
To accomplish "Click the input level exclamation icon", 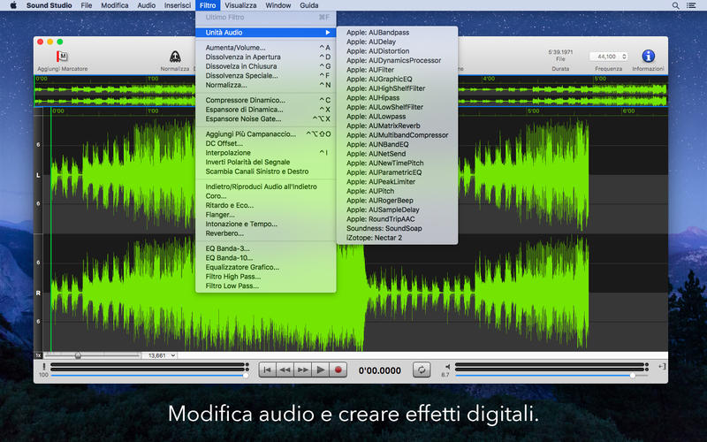I will (43, 367).
